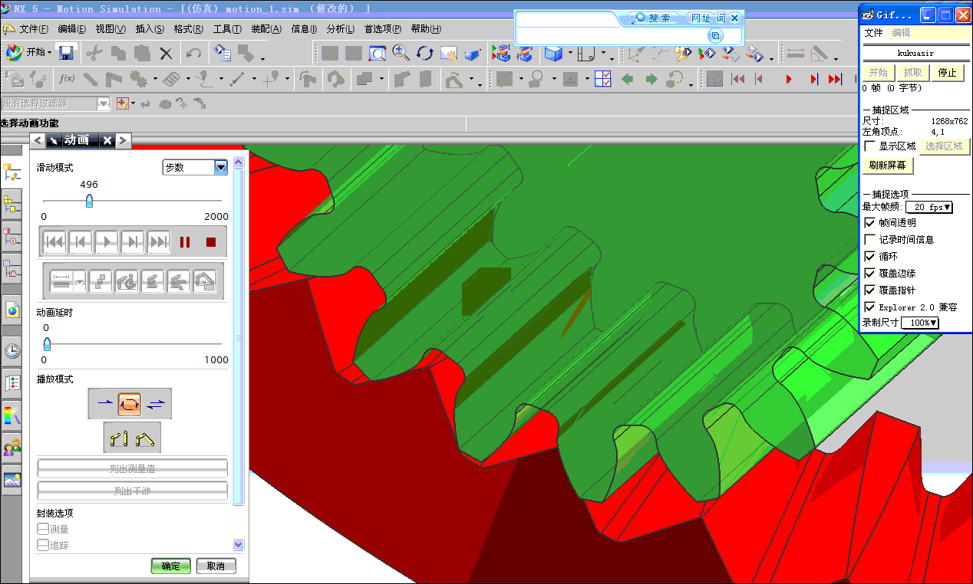Click the shaded cube rendering style icon

[x=553, y=54]
